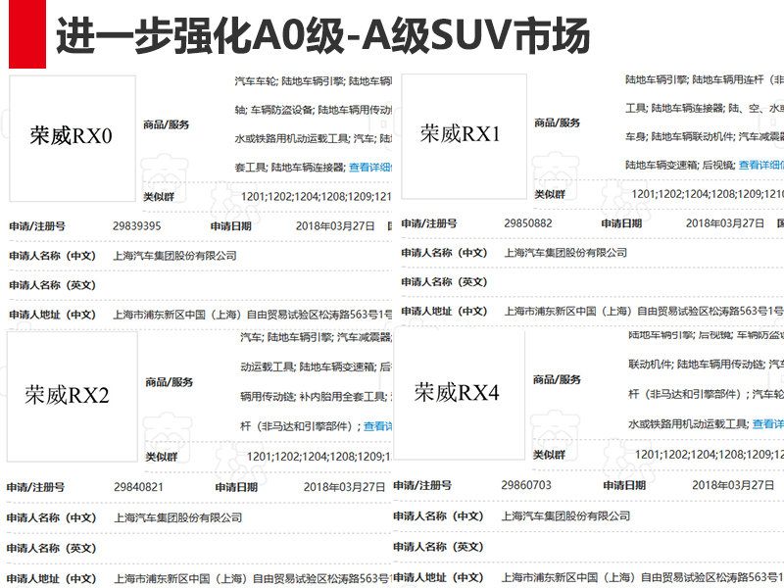
Task: Click the applicant address in the RX0 record
Action: [253, 315]
